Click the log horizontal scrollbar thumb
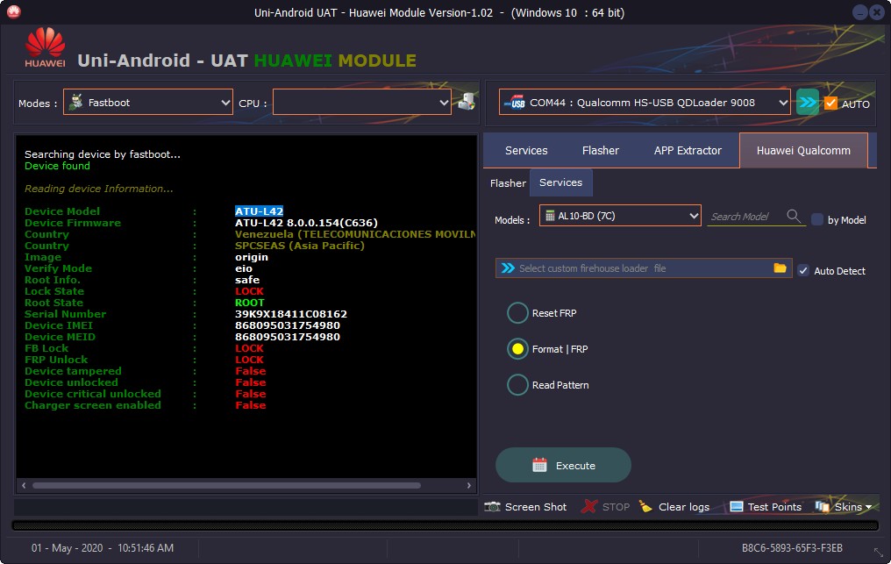This screenshot has width=891, height=564. (x=227, y=486)
